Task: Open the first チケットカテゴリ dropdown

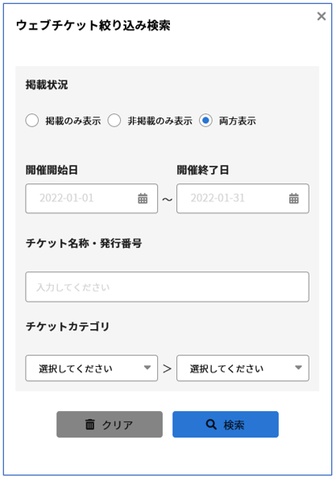Action: pyautogui.click(x=91, y=368)
